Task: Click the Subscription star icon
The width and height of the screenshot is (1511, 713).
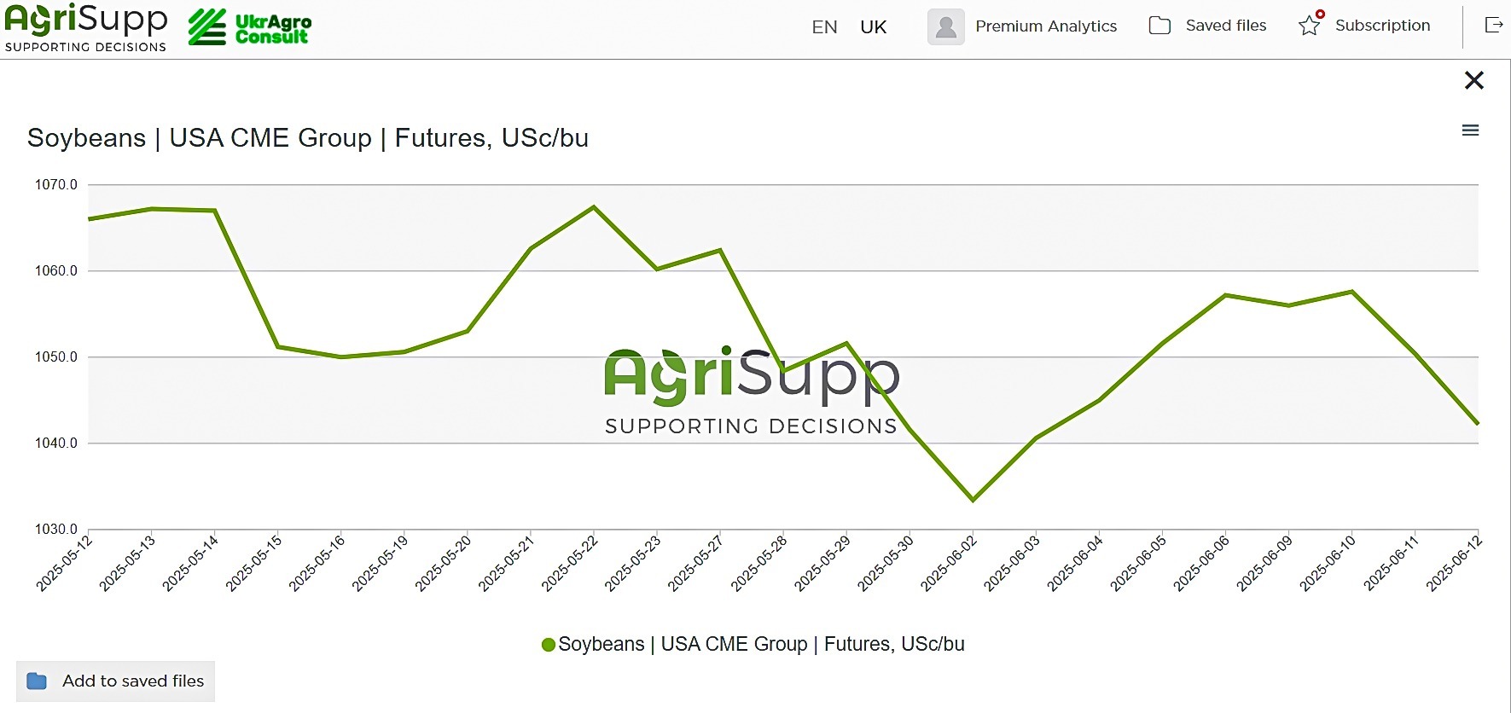Action: 1311,25
